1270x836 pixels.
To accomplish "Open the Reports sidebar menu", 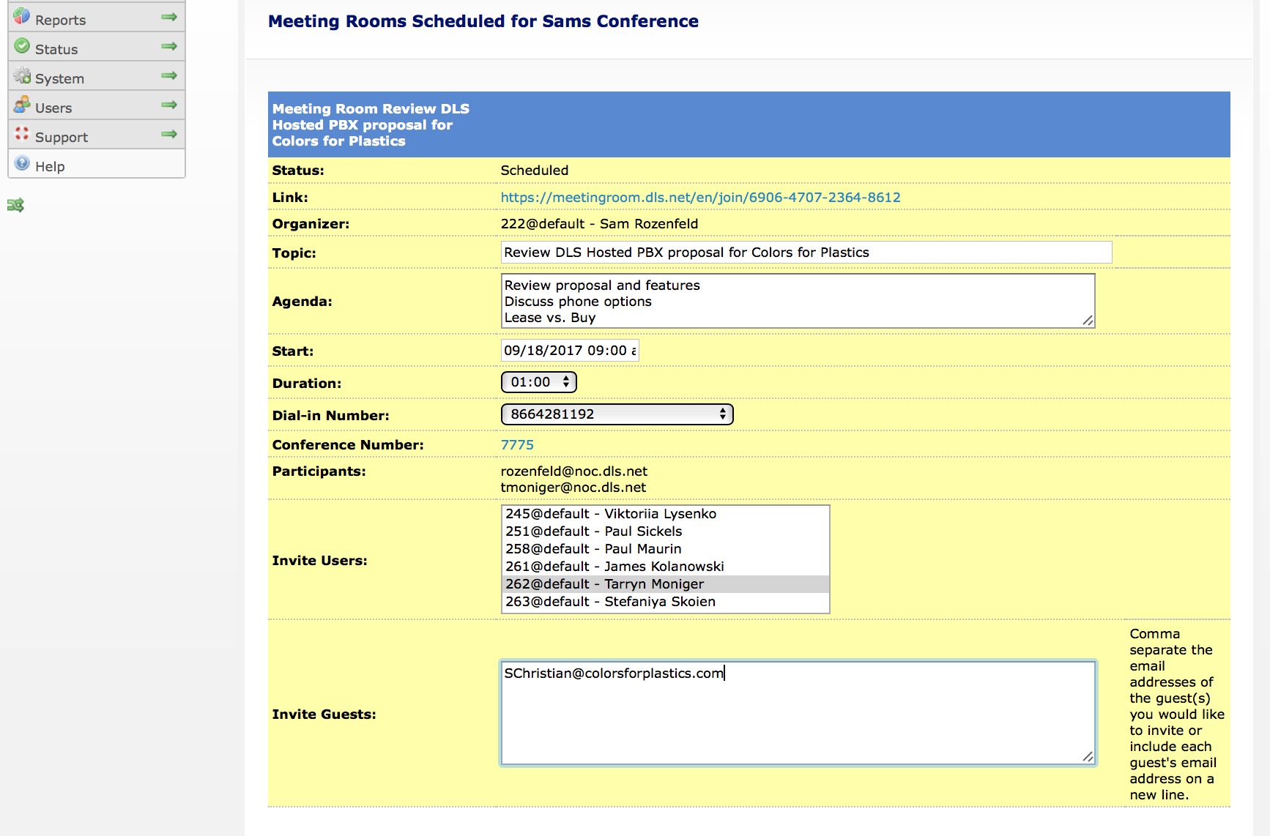I will click(x=97, y=18).
